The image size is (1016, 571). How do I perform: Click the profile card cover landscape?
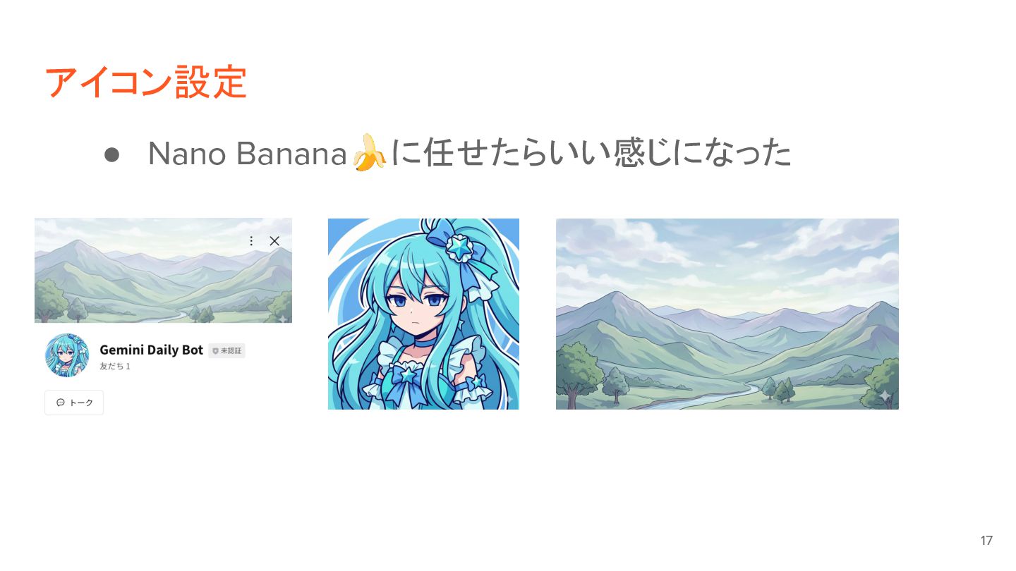(163, 270)
